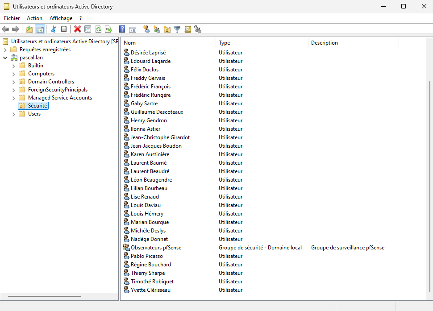Click the Export list icon

tap(108, 29)
